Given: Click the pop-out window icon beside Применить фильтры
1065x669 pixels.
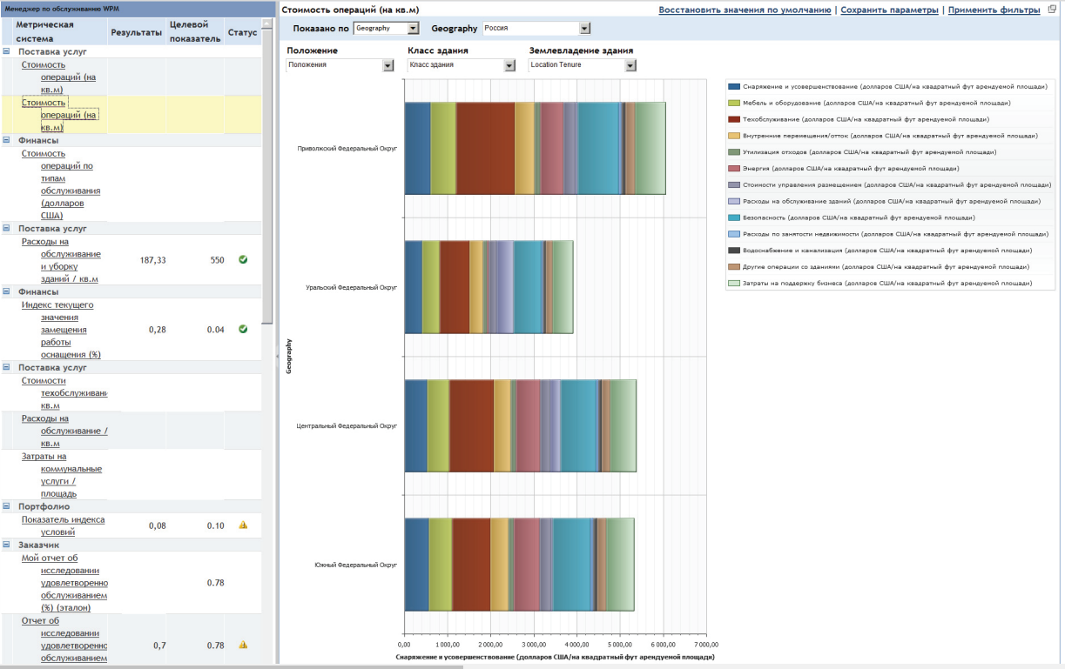Looking at the screenshot, I should [x=1052, y=10].
